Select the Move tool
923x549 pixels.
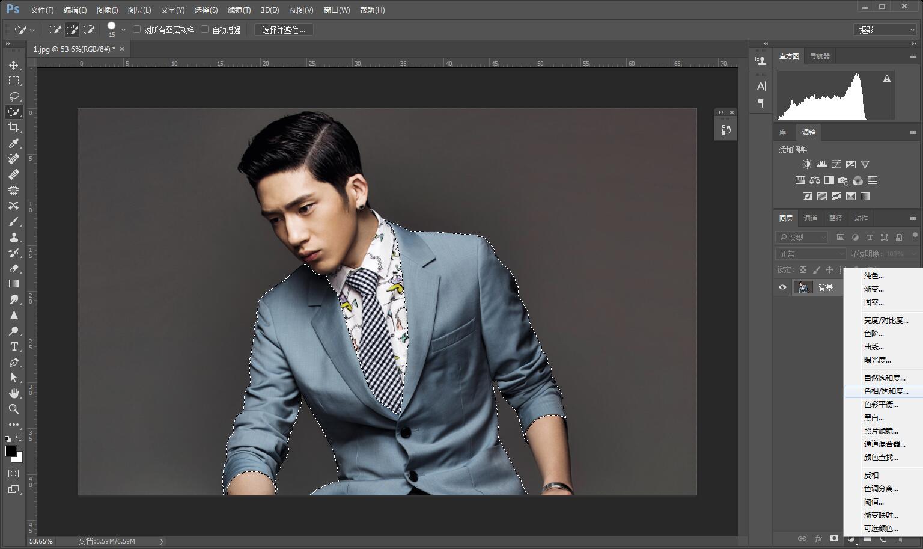(x=14, y=65)
